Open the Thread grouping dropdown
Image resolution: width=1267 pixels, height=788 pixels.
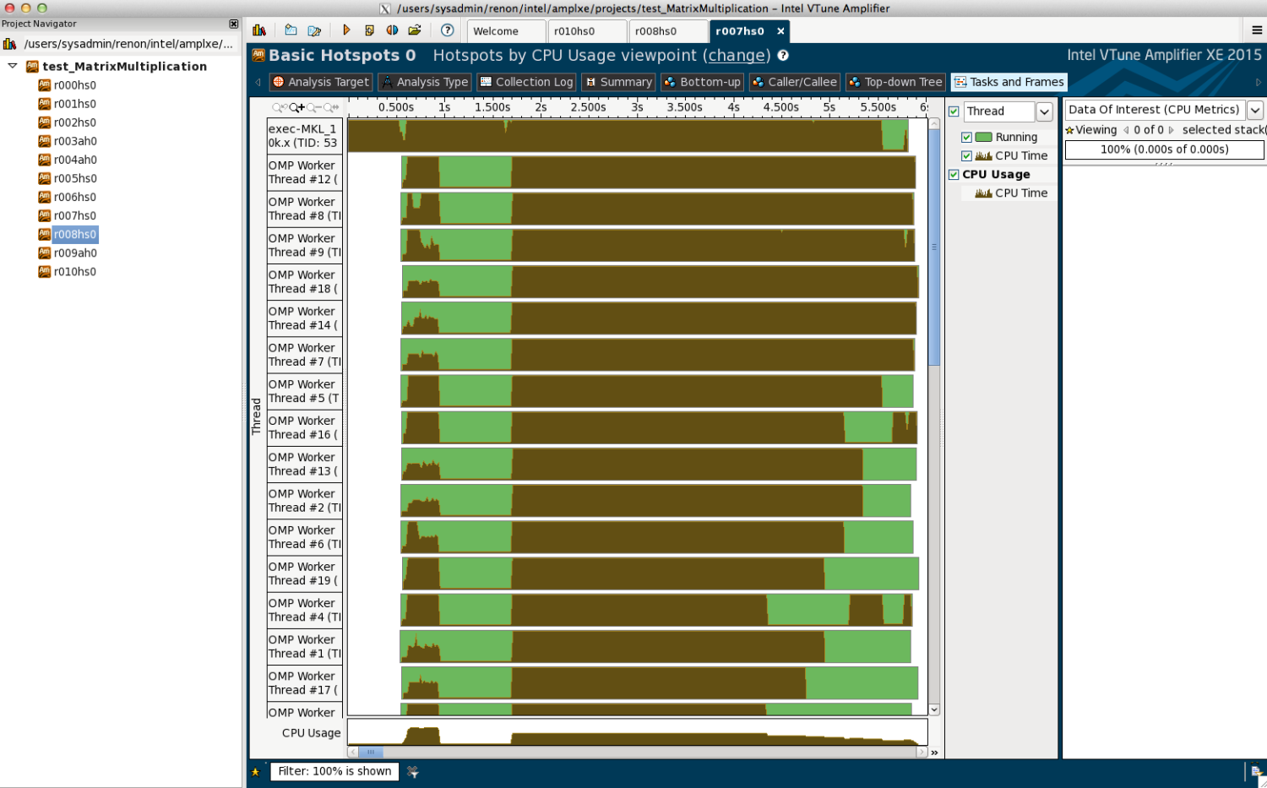(1045, 111)
